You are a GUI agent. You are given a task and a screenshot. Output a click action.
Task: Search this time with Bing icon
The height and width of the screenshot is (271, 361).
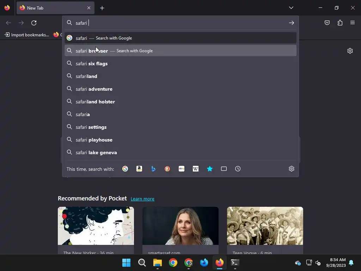[153, 169]
